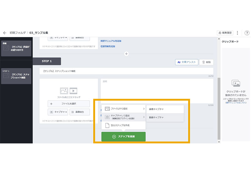Click the image placeholder icon in drop area
Image resolution: width=251 pixels, height=173 pixels.
point(64,91)
